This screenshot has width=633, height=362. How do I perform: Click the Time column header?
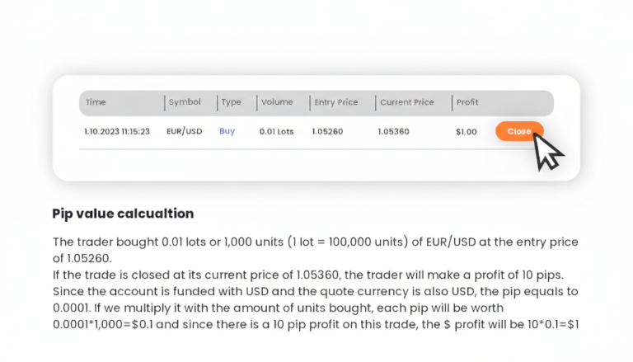pos(96,102)
